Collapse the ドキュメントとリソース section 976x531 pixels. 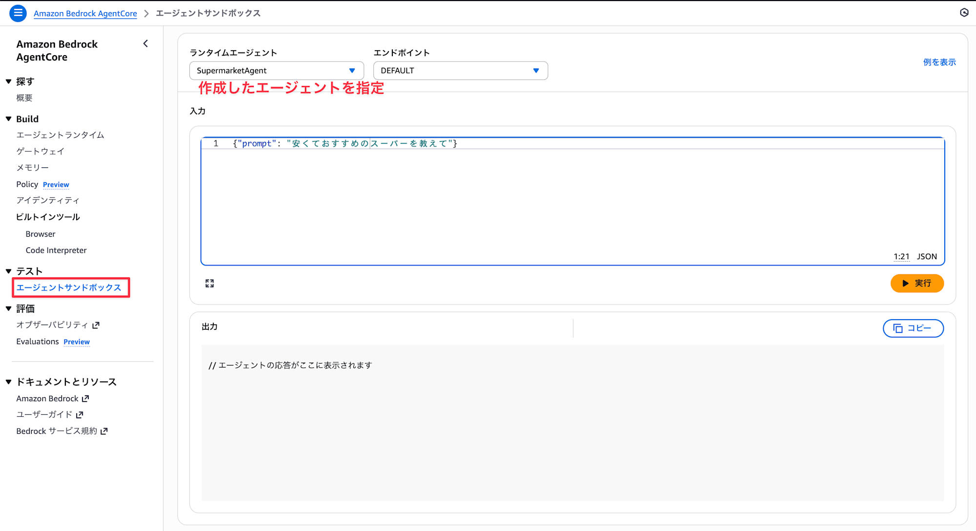click(x=9, y=382)
